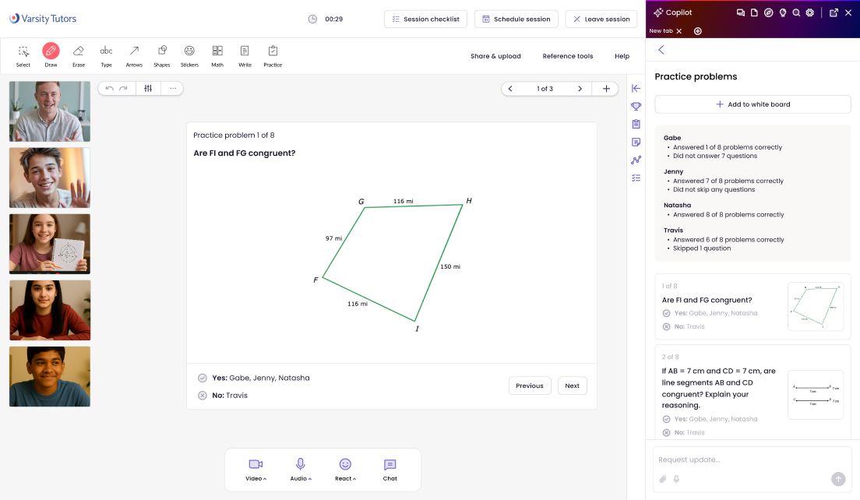Select problem 1 of 8 diagram thumbnail
Viewport: 860px width, 500px height.
816,306
